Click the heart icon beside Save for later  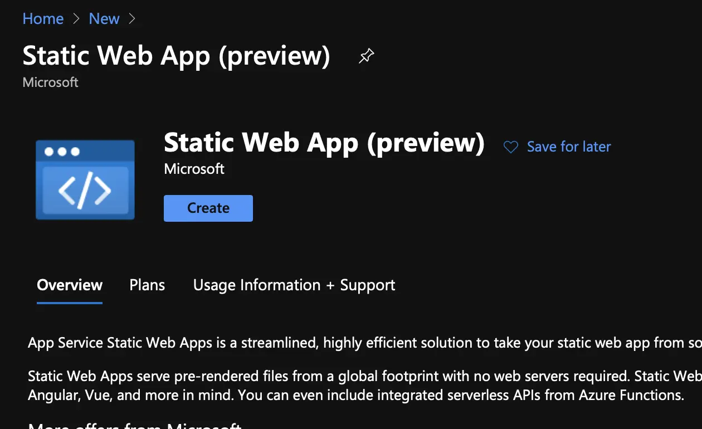pos(510,147)
